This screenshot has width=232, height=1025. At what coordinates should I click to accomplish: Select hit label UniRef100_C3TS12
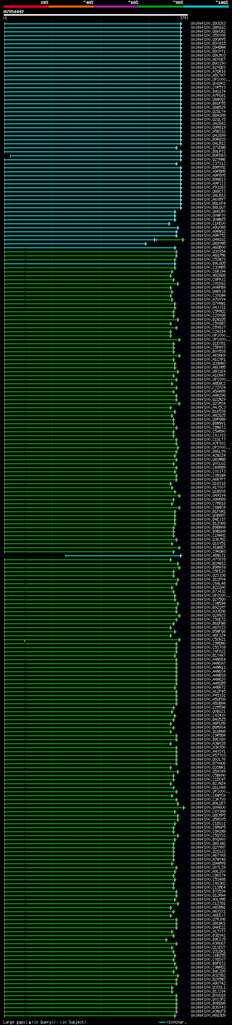208,164
